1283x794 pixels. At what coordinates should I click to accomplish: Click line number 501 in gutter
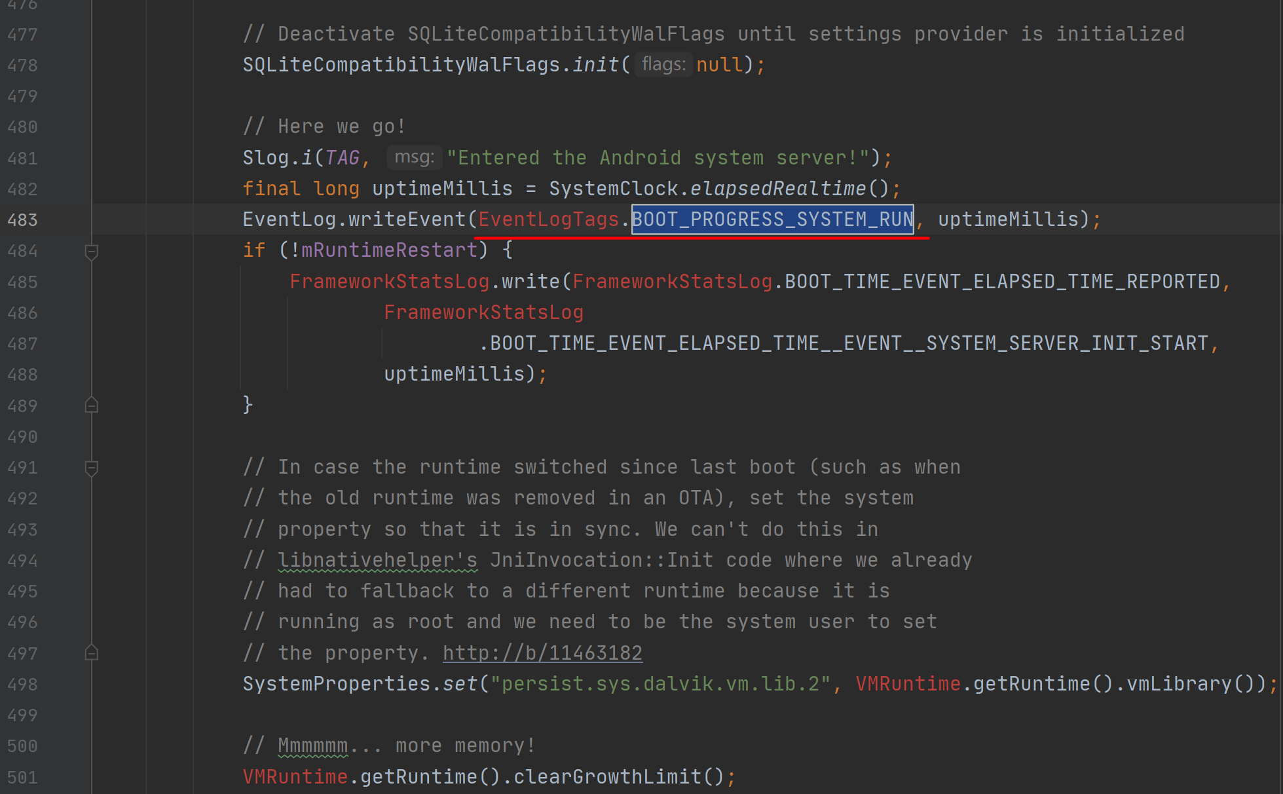pyautogui.click(x=22, y=778)
